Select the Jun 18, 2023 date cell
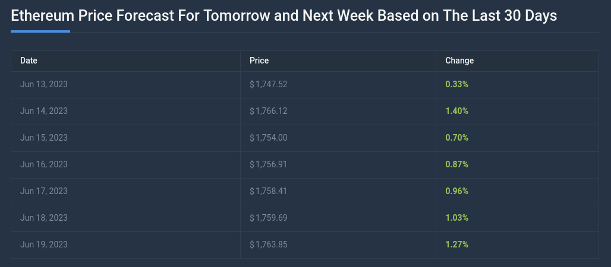 44,218
